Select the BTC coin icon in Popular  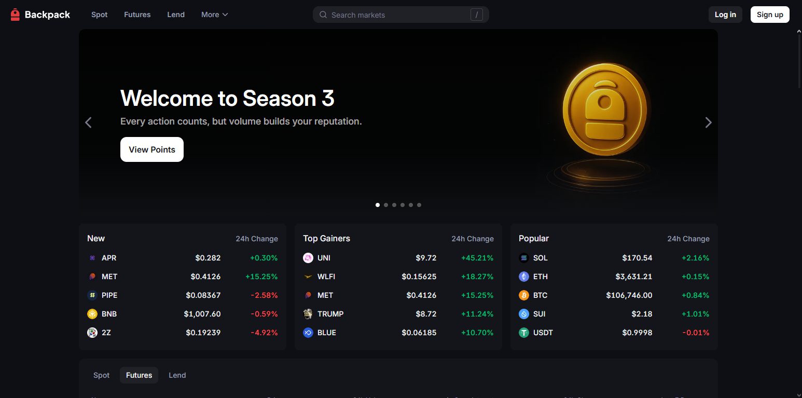(524, 295)
